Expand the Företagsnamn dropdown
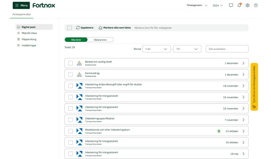271x159 pixels. click(197, 5)
